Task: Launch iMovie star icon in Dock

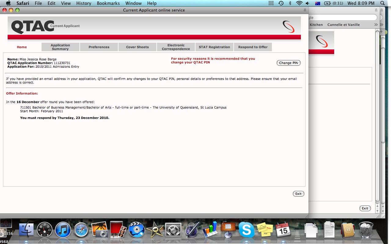Action: (x=155, y=230)
